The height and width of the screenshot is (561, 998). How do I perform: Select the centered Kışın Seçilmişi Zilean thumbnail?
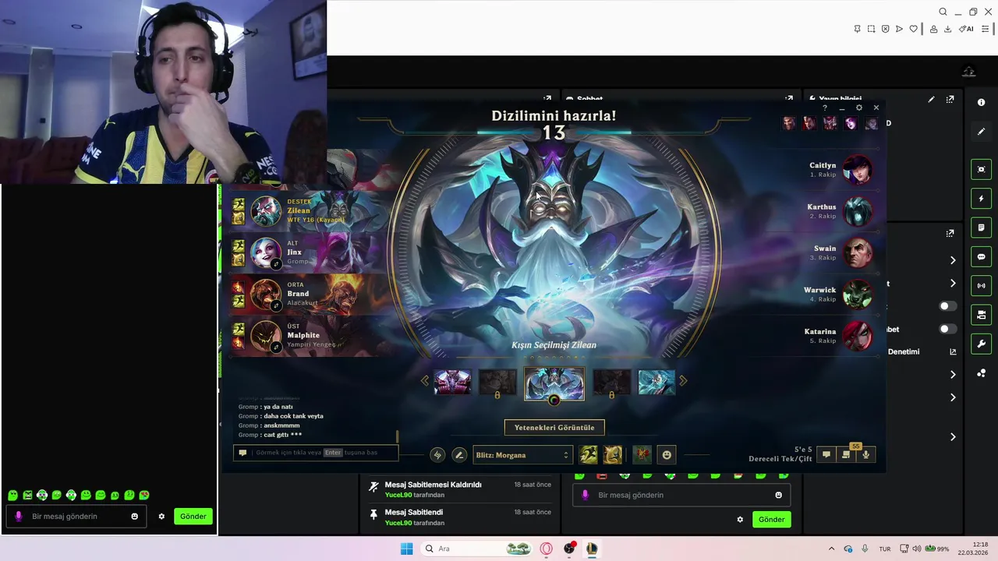point(554,383)
